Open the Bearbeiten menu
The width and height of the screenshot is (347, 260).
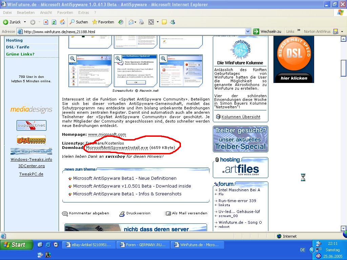coord(26,13)
